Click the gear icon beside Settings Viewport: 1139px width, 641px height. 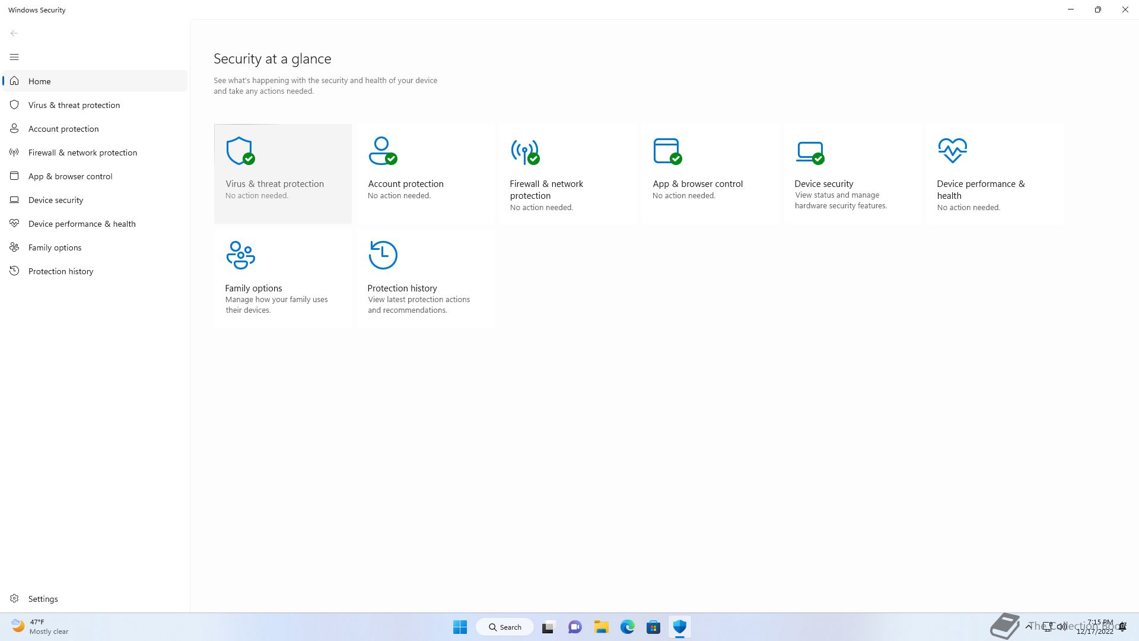14,598
